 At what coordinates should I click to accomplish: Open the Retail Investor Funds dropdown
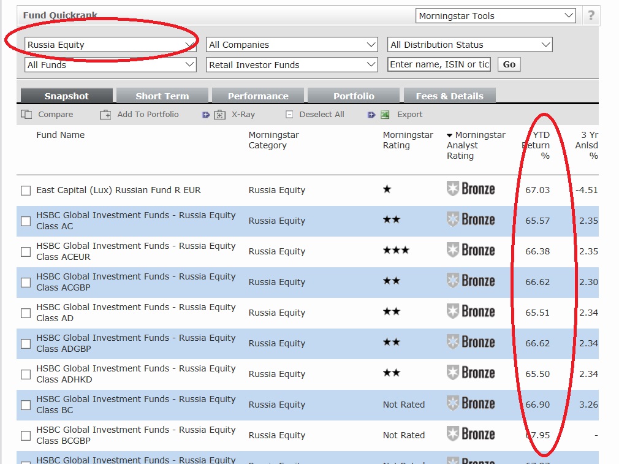292,65
